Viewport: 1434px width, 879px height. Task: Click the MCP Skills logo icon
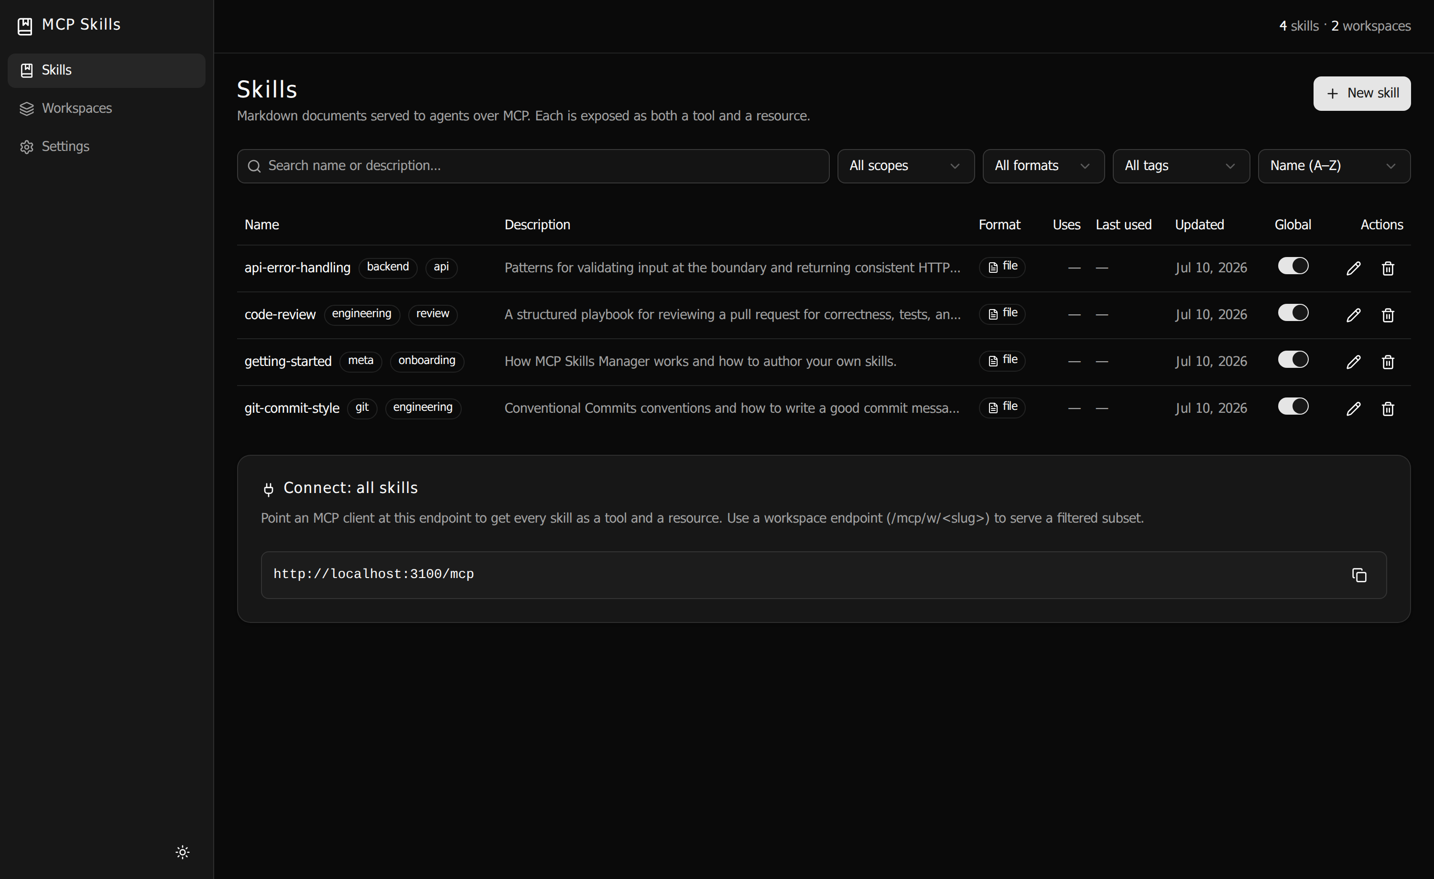(25, 26)
